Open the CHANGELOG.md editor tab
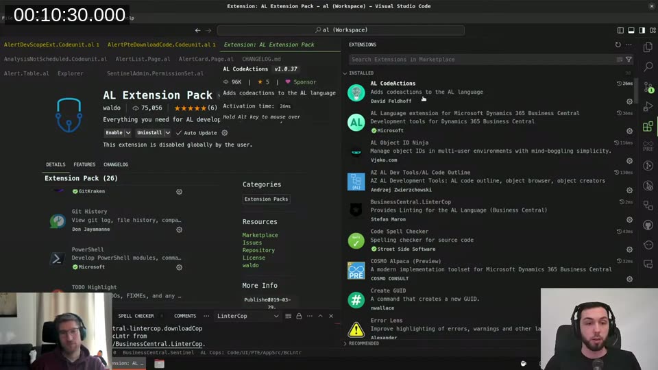 [x=261, y=59]
